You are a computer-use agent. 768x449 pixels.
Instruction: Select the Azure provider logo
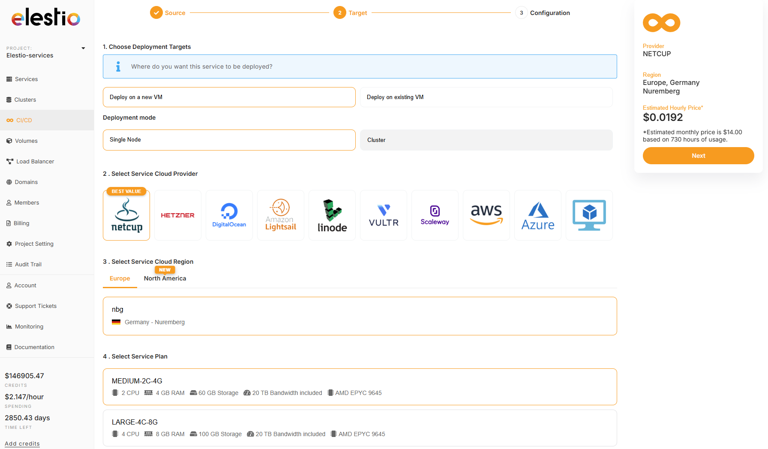(x=537, y=215)
